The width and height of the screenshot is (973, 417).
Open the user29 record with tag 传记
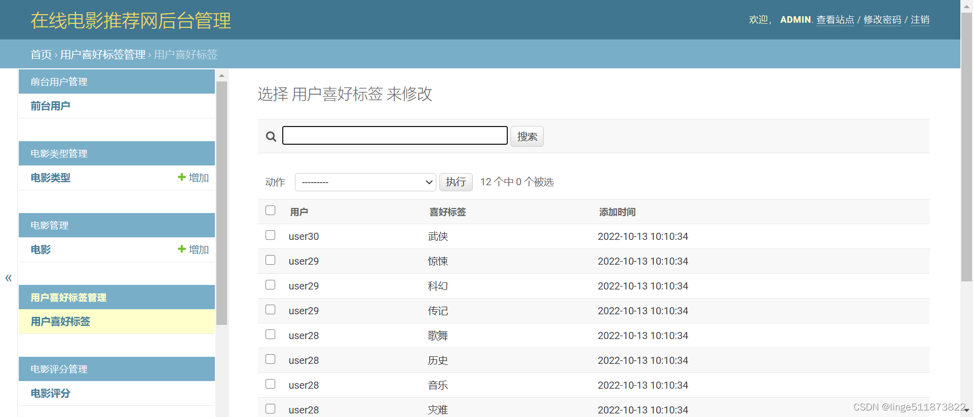[x=304, y=311]
